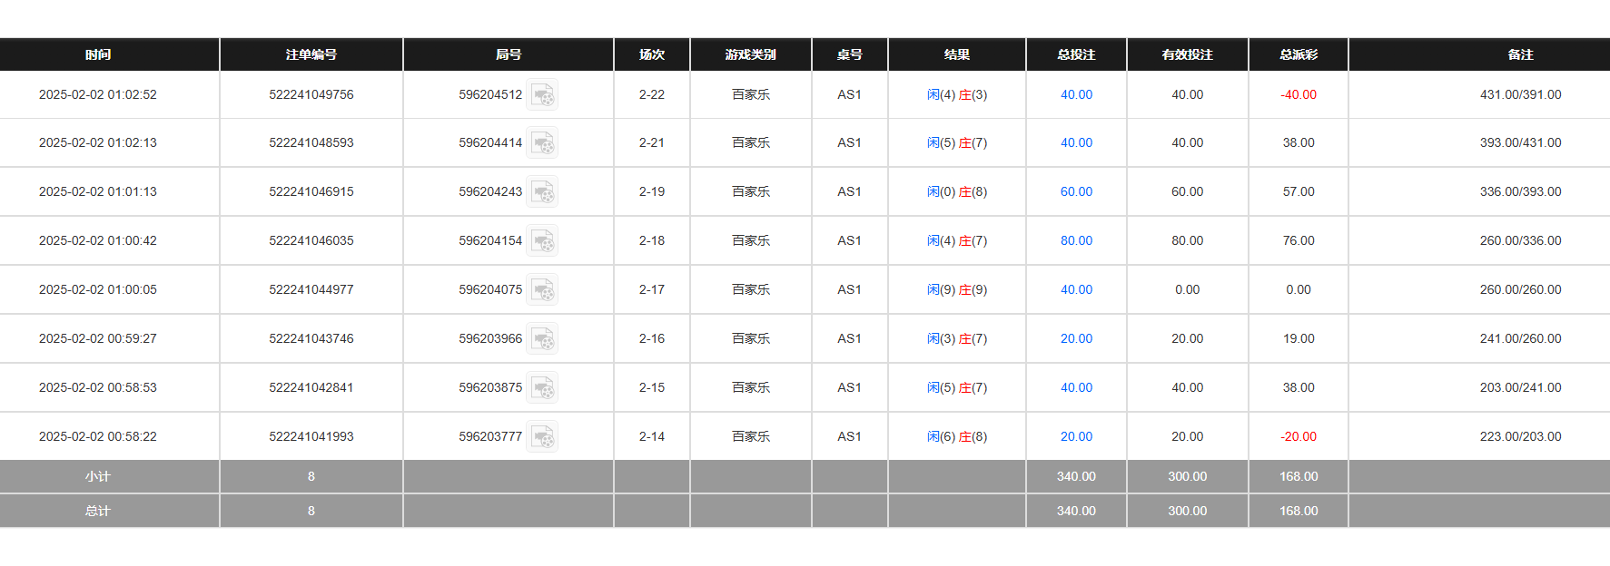Open the 80.00 total bet link
The image size is (1610, 566).
point(1076,240)
